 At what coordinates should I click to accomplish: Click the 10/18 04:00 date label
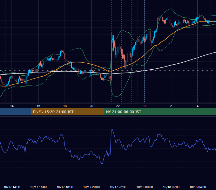pyautogui.click(x=198, y=187)
